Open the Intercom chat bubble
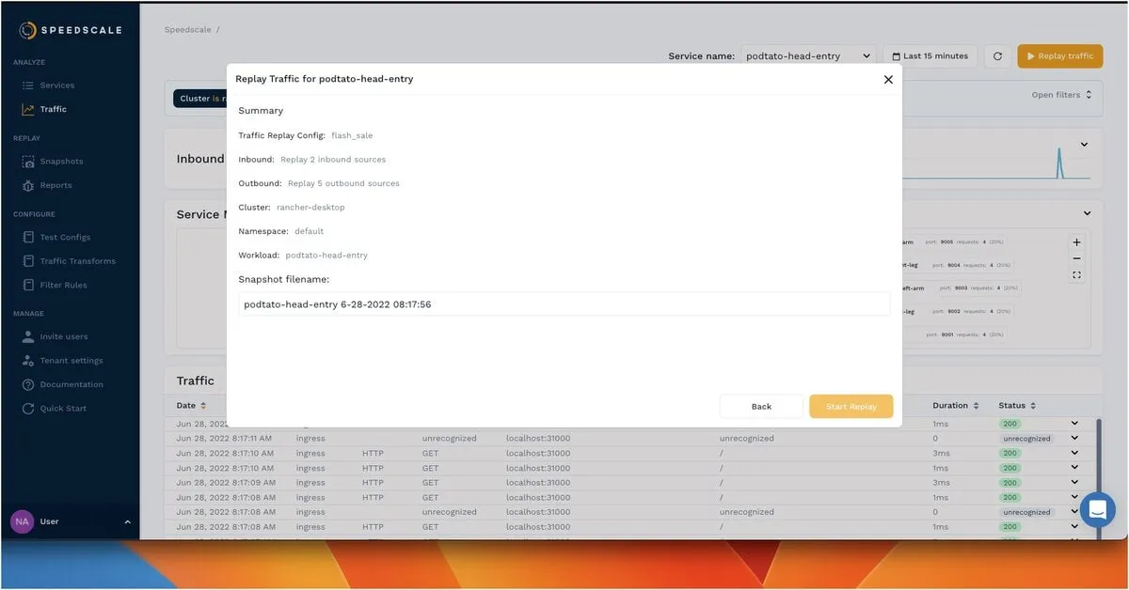1129x590 pixels. [x=1097, y=509]
